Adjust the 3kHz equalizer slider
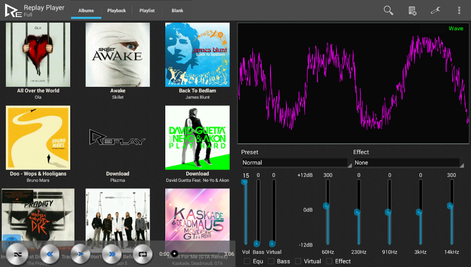 420,212
